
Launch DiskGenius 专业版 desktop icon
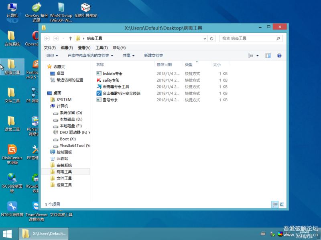tap(12, 154)
